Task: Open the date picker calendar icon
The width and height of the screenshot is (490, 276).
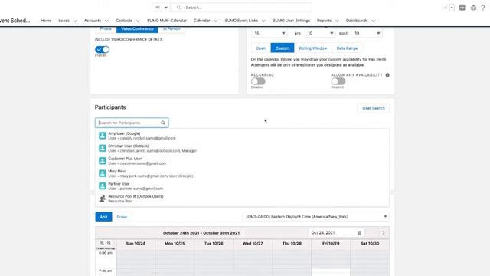Action: 359,233
